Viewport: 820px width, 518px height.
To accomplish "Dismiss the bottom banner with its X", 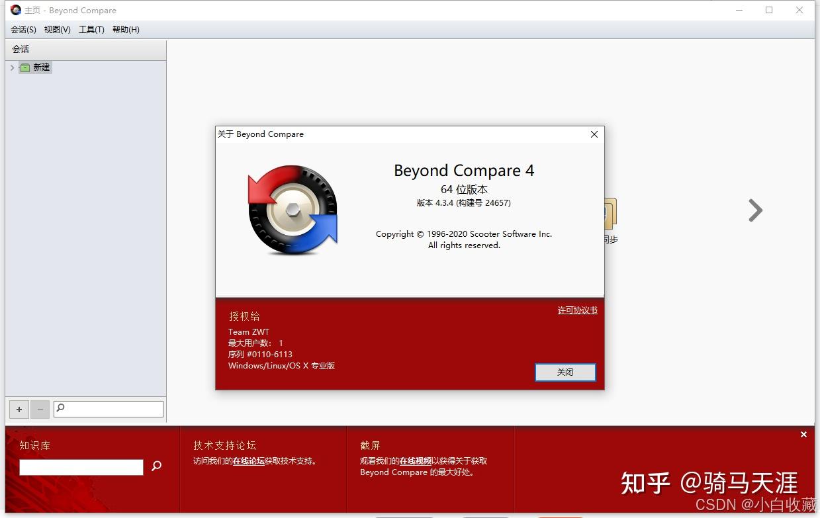I will 803,434.
